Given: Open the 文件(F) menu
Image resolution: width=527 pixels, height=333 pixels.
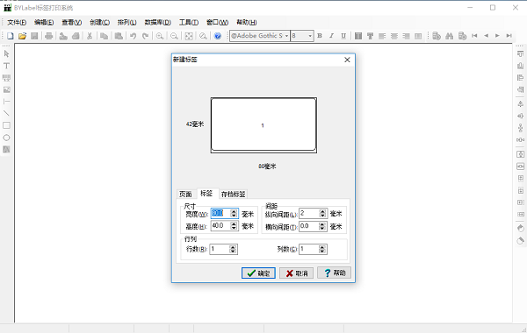Looking at the screenshot, I should [17, 23].
